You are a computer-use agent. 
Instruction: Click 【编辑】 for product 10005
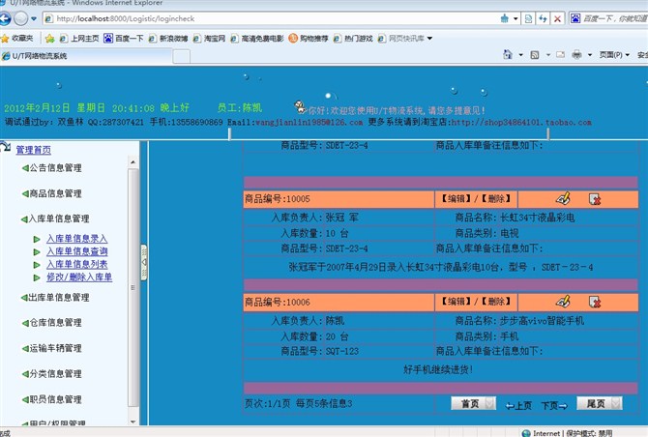(x=457, y=198)
